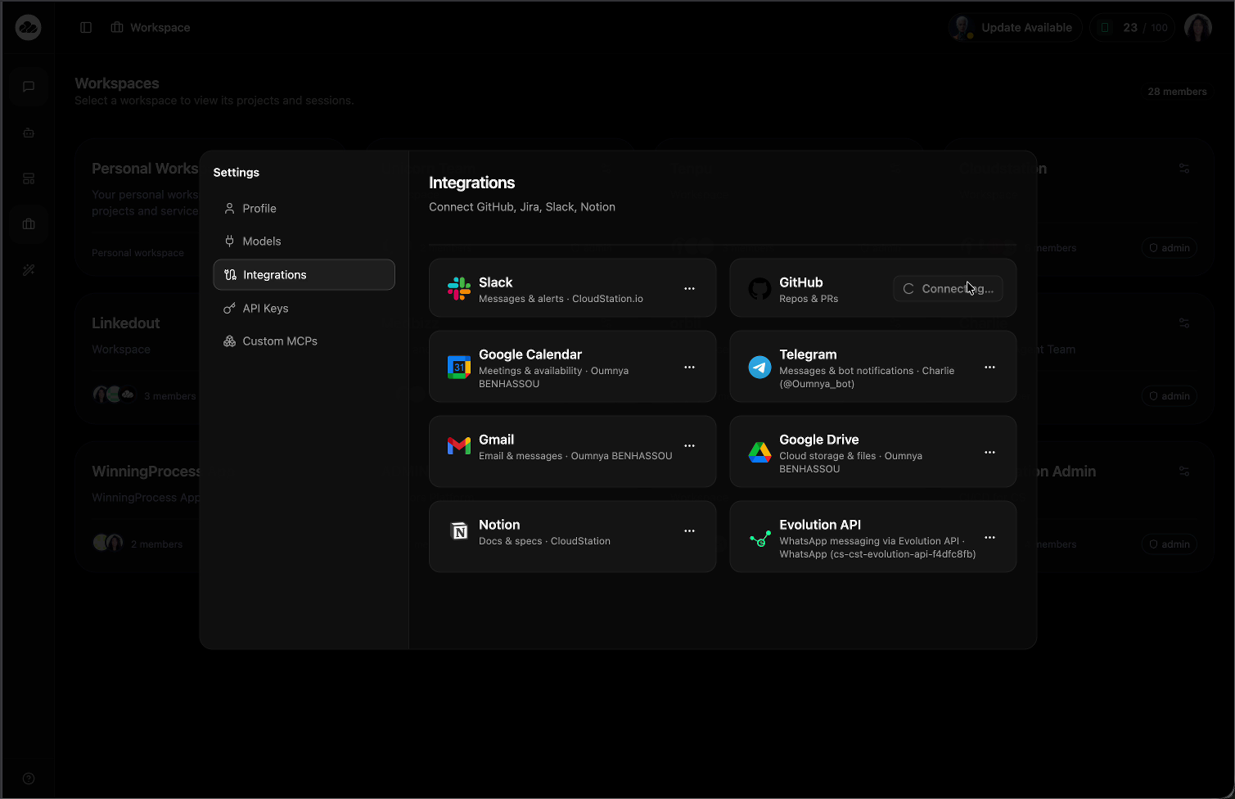
Task: Open the Notion integration options menu
Action: [x=689, y=531]
